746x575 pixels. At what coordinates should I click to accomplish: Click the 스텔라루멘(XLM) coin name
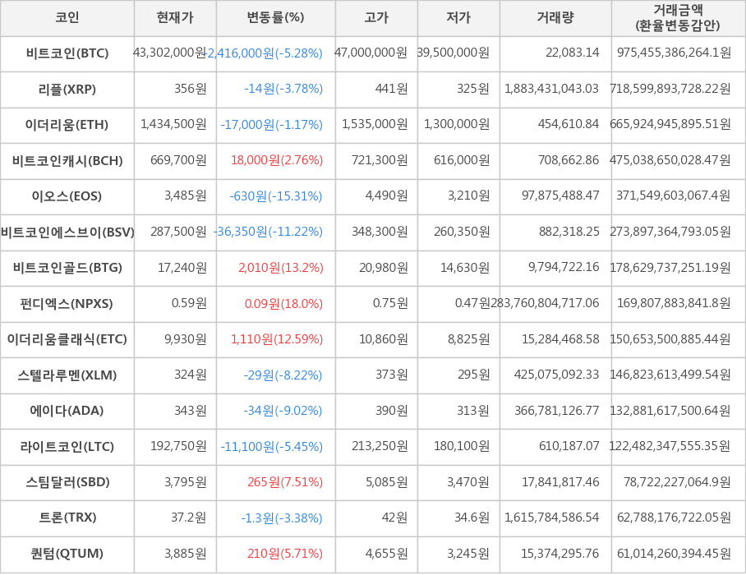(x=67, y=375)
